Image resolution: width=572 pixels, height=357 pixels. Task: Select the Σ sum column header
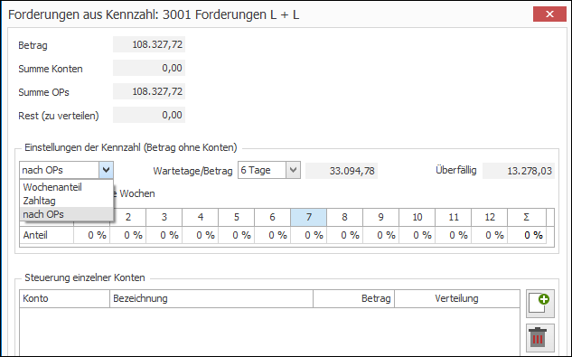coord(527,217)
